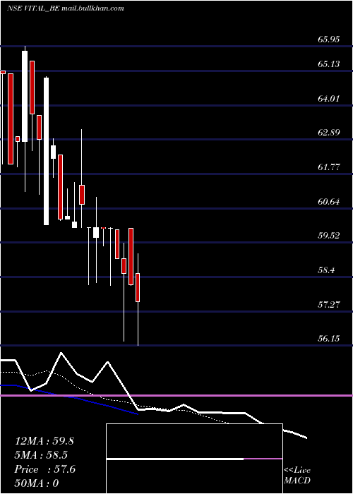
Task: Click the 50MA : 0 readout
Action: tap(37, 483)
